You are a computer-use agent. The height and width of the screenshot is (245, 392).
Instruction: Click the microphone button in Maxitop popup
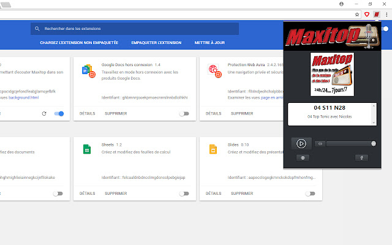pyautogui.click(x=361, y=158)
